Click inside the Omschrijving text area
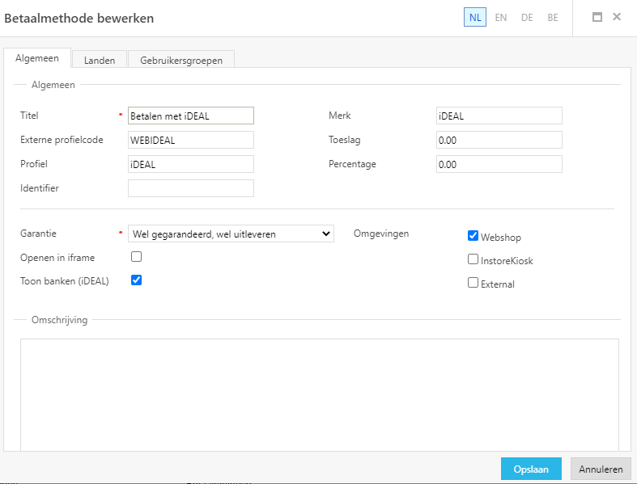The height and width of the screenshot is (484, 637). pos(320,395)
